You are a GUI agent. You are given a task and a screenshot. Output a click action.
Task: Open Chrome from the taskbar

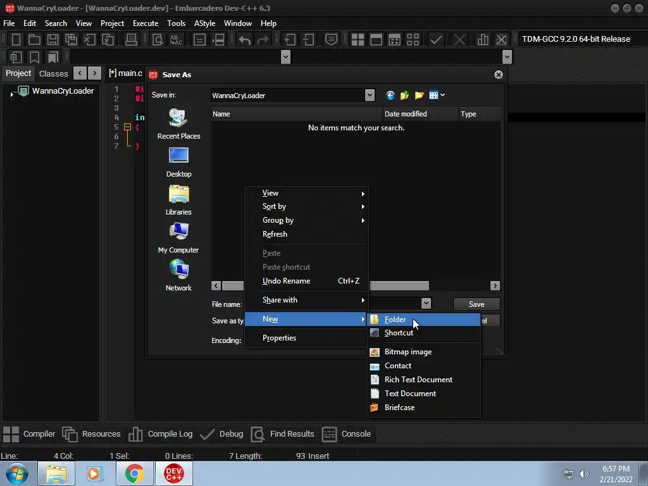tap(134, 473)
